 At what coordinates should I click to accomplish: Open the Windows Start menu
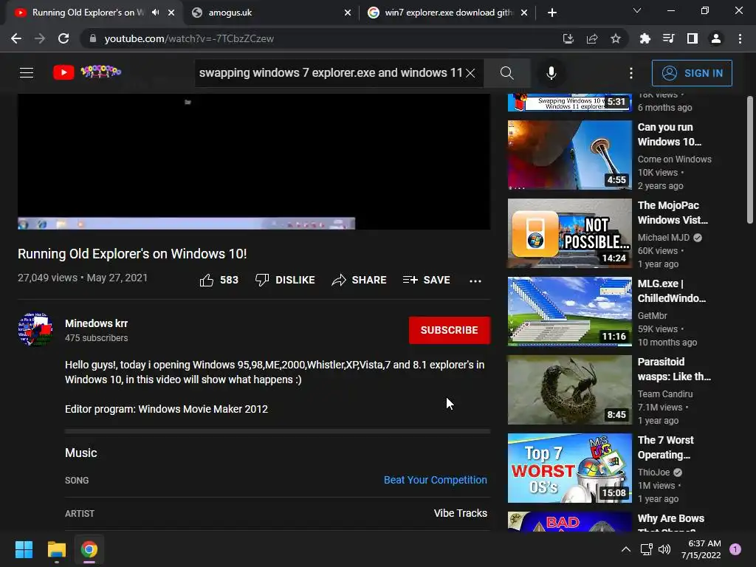point(24,549)
